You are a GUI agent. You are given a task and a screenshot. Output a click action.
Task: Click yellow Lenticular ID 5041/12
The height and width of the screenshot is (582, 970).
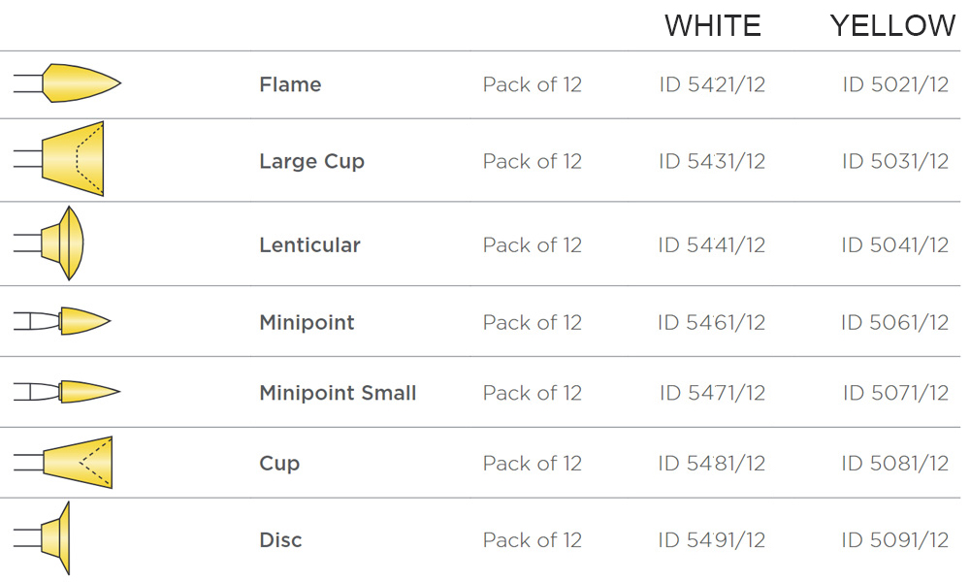894,244
